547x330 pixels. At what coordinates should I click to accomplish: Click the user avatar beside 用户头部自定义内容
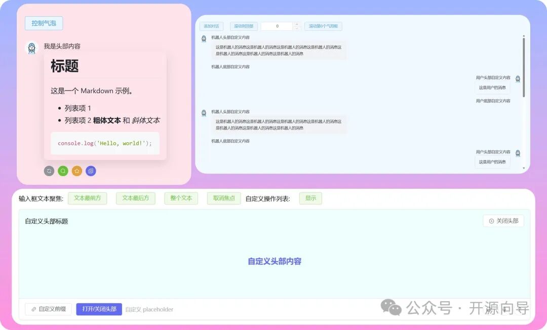tap(518, 79)
